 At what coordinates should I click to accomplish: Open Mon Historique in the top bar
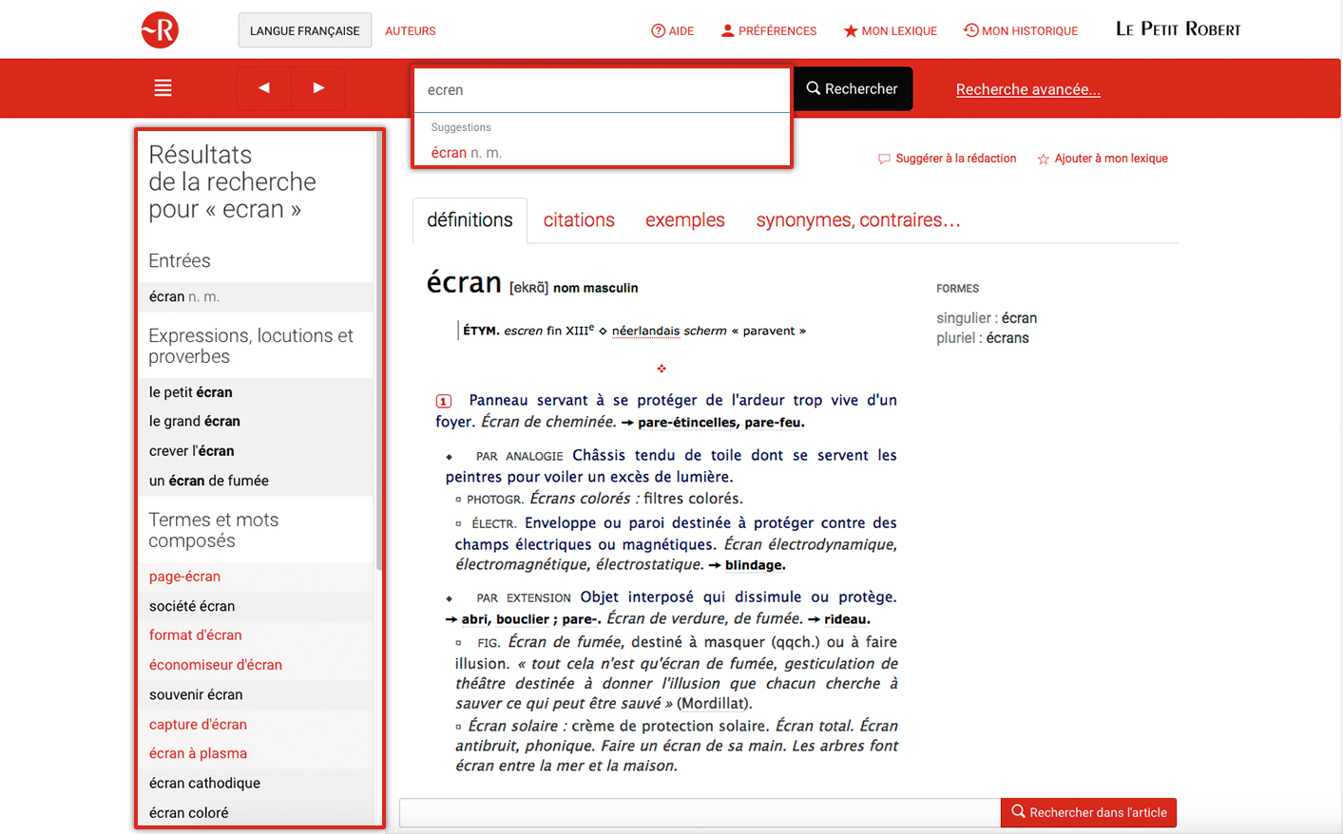point(1021,30)
